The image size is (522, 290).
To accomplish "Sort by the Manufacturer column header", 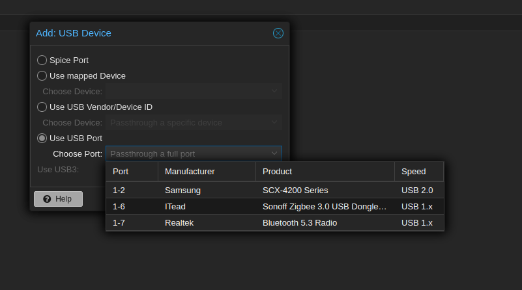I will (206, 172).
